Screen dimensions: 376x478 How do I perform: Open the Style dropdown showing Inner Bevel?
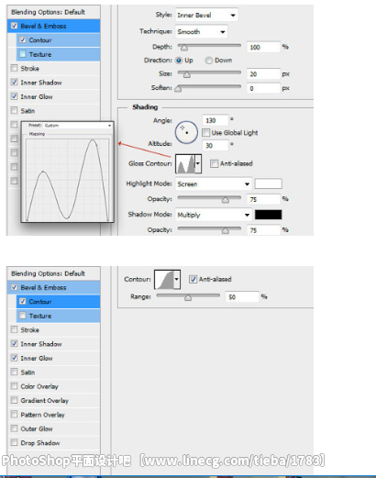click(x=206, y=15)
